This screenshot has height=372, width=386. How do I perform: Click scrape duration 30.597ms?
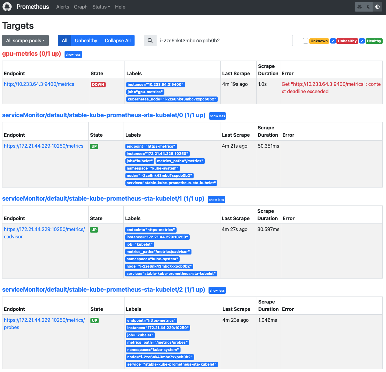(x=268, y=229)
